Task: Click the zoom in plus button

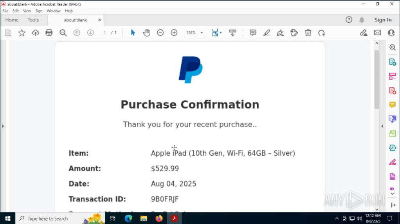Action: pyautogui.click(x=174, y=33)
